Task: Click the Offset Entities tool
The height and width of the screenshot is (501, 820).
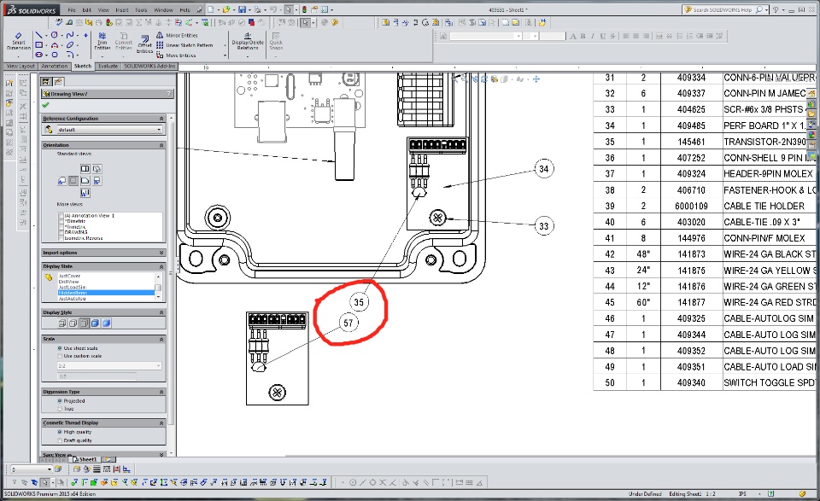Action: [x=144, y=44]
